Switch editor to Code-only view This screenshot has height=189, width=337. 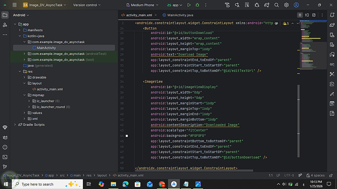coord(300,15)
